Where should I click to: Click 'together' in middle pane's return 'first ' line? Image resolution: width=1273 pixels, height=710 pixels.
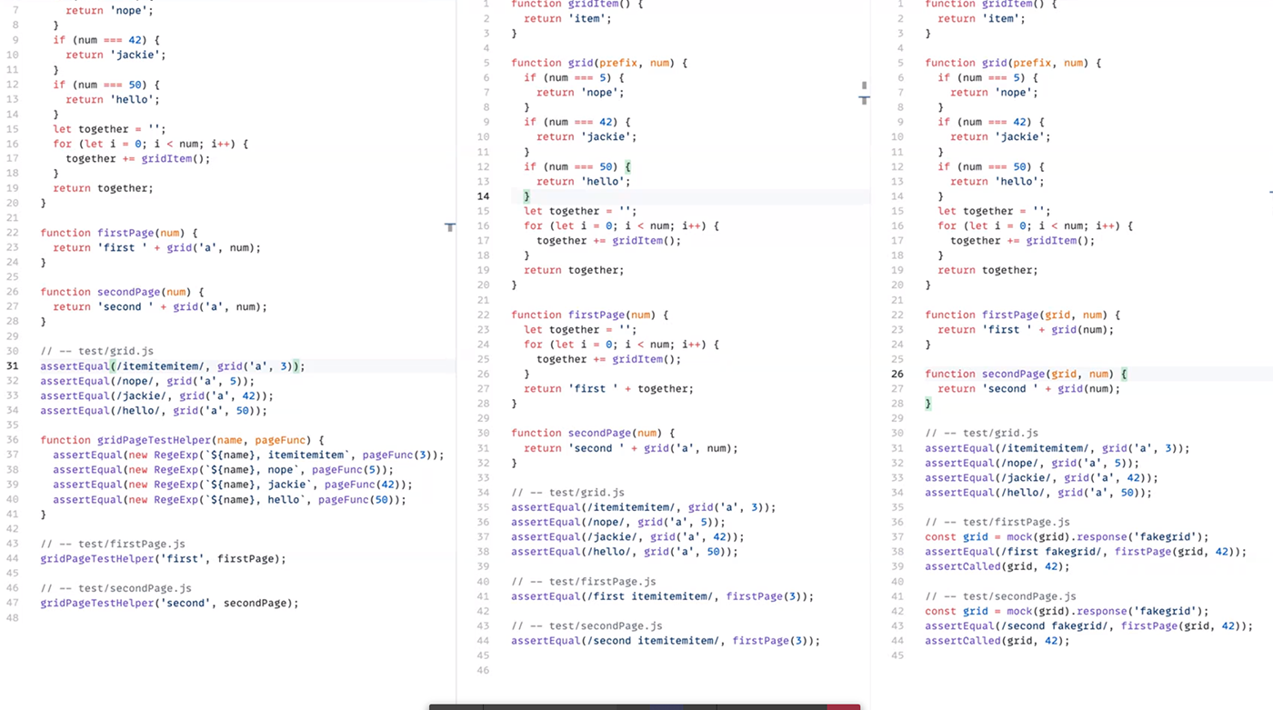pos(665,389)
